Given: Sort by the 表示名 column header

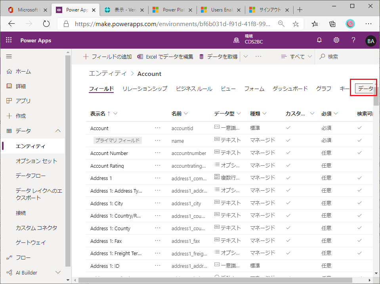Looking at the screenshot, I should (x=100, y=114).
